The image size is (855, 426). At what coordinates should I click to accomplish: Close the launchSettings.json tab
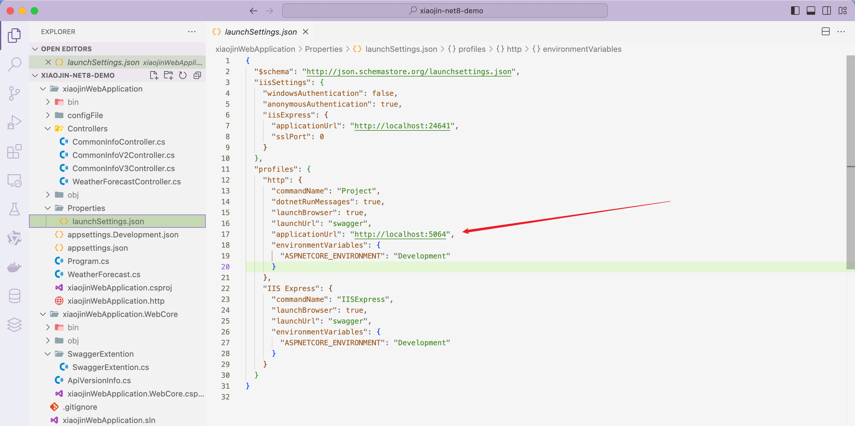[x=305, y=32]
